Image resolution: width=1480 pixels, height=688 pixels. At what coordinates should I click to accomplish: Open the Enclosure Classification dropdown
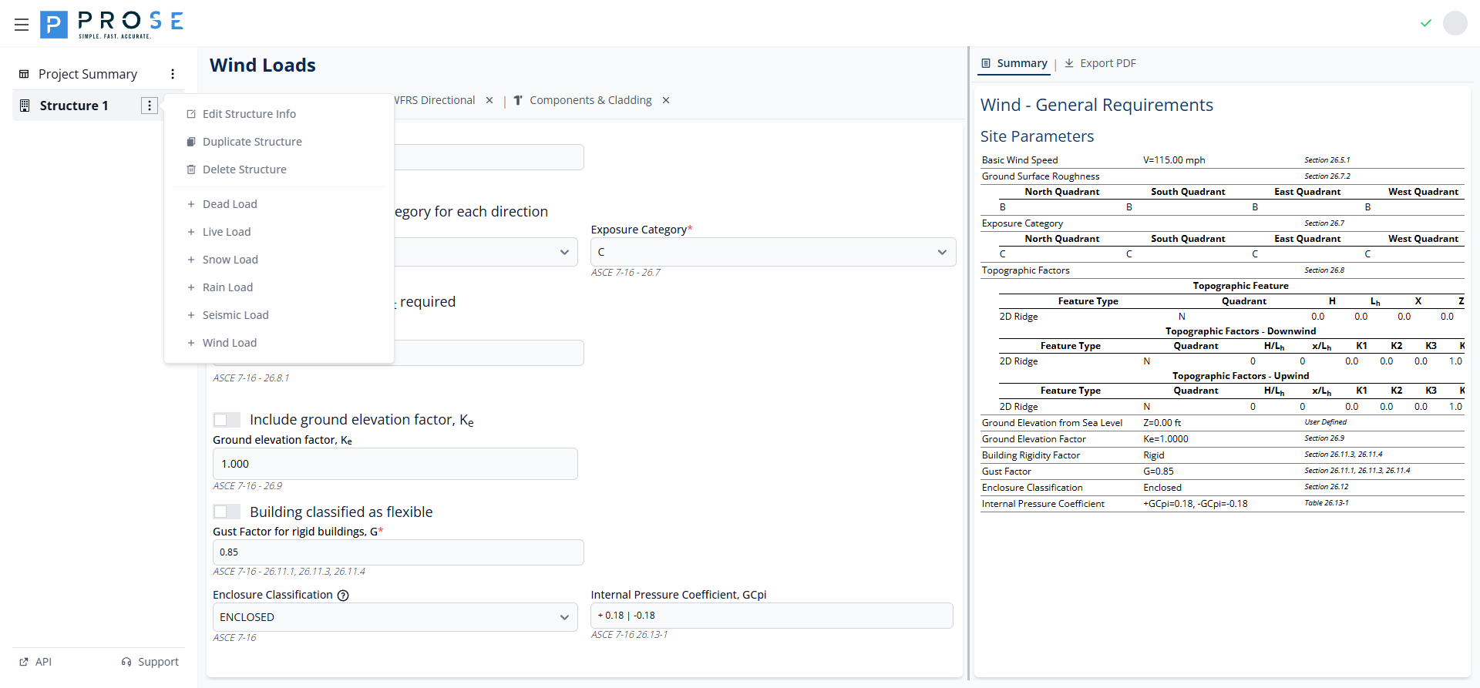coord(395,617)
